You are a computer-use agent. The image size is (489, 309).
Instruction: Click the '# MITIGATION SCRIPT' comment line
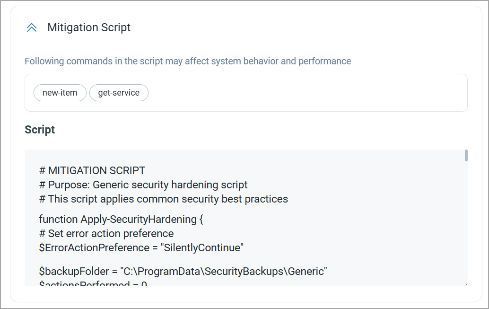coord(92,170)
